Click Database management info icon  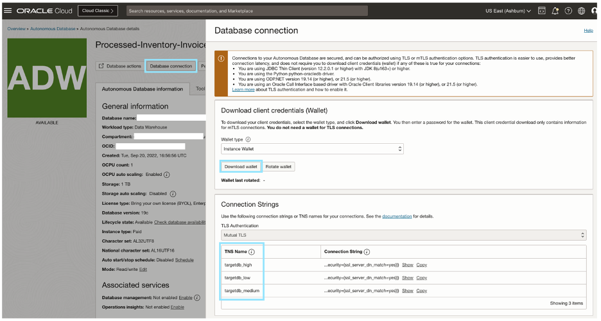click(197, 298)
